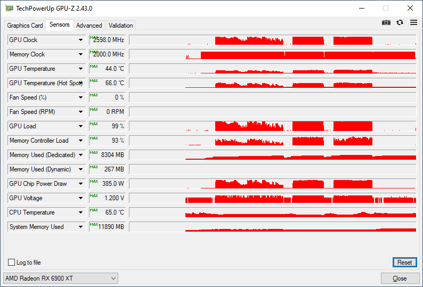Screen dimensions: 423x287
Task: Click the GPU Voltage history graph
Action: 273,198
